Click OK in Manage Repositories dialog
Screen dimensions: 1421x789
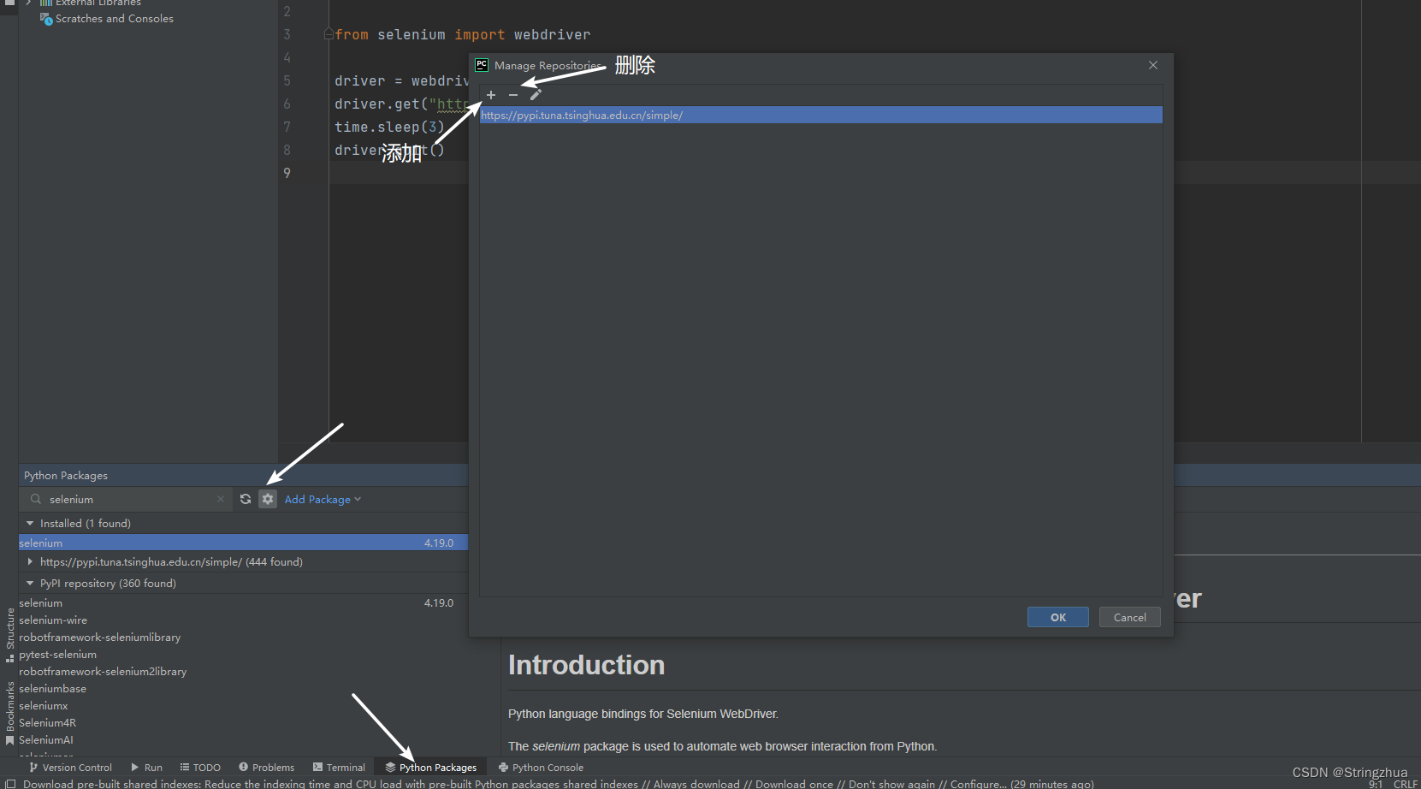[x=1057, y=617]
